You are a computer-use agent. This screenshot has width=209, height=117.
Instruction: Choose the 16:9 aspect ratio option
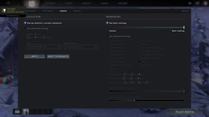click(36, 37)
